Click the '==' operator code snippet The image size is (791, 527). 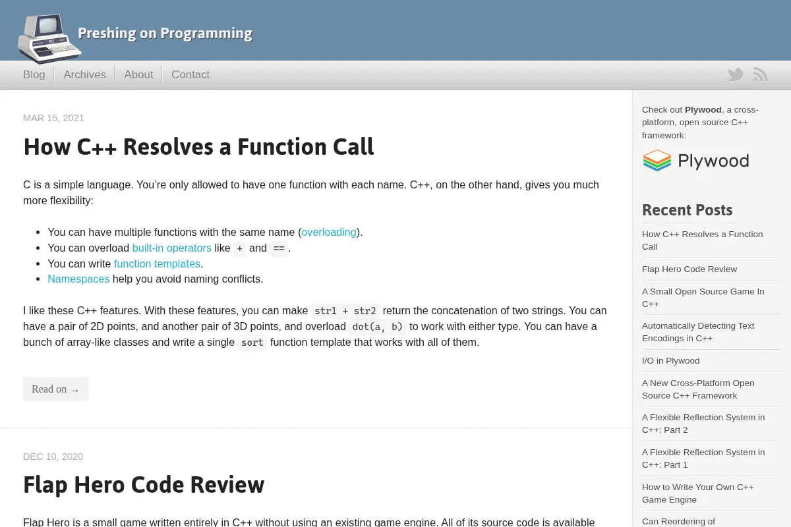[279, 248]
